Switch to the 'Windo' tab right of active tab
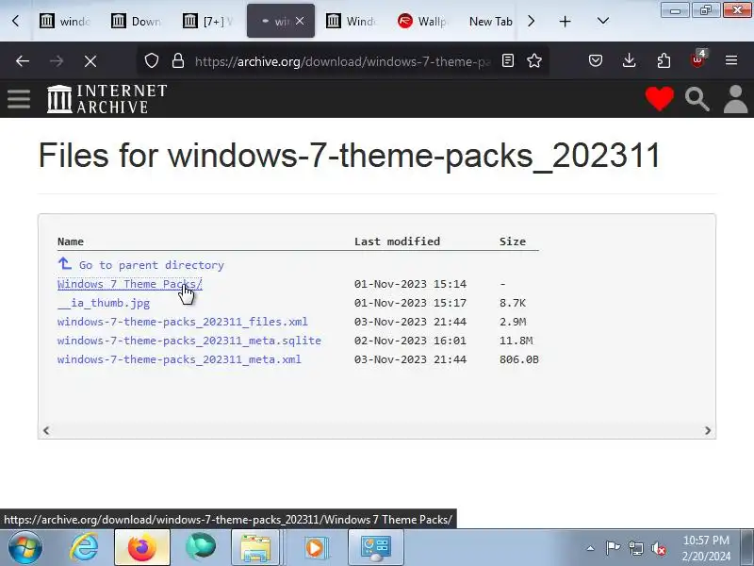 (352, 21)
